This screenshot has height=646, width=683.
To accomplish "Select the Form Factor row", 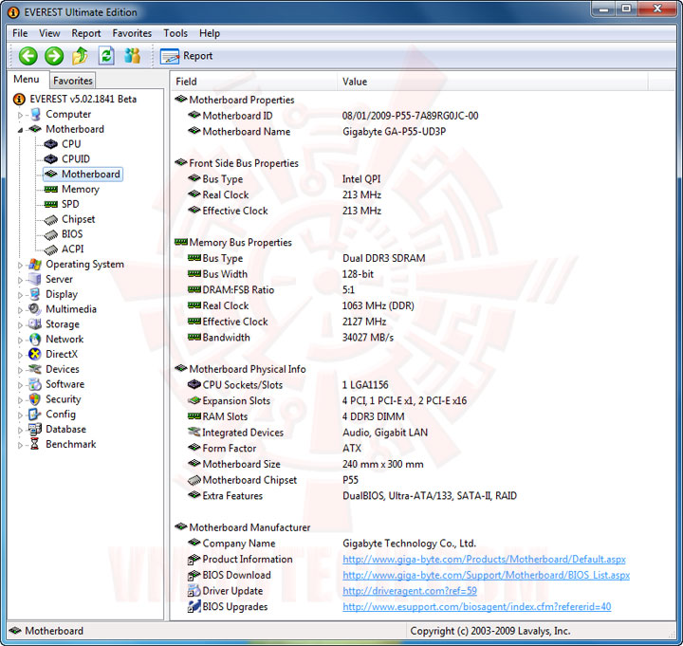I will click(421, 449).
